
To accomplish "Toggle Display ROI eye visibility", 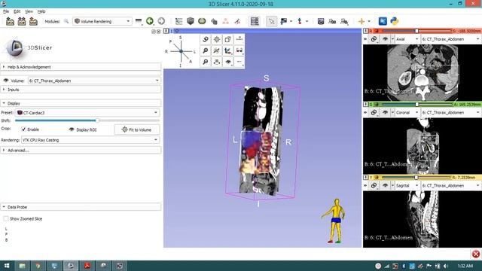I will click(72, 129).
